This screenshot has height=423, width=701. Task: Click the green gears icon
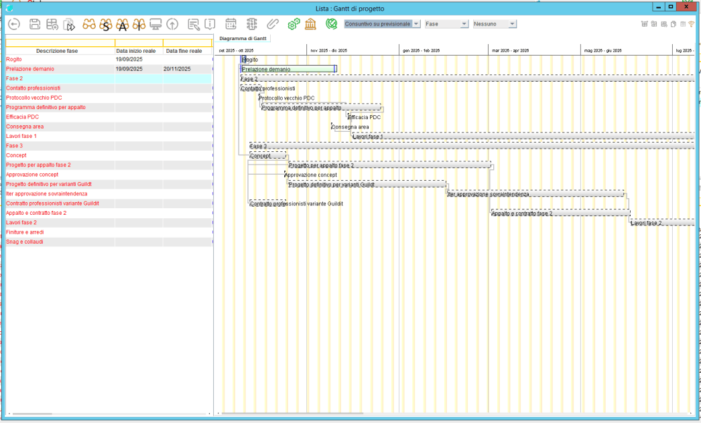[294, 25]
